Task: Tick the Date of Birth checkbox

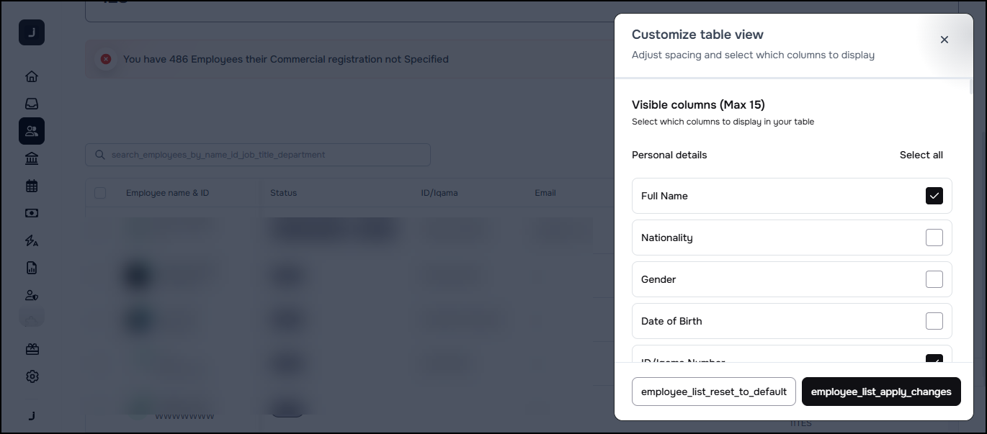Action: pos(934,321)
